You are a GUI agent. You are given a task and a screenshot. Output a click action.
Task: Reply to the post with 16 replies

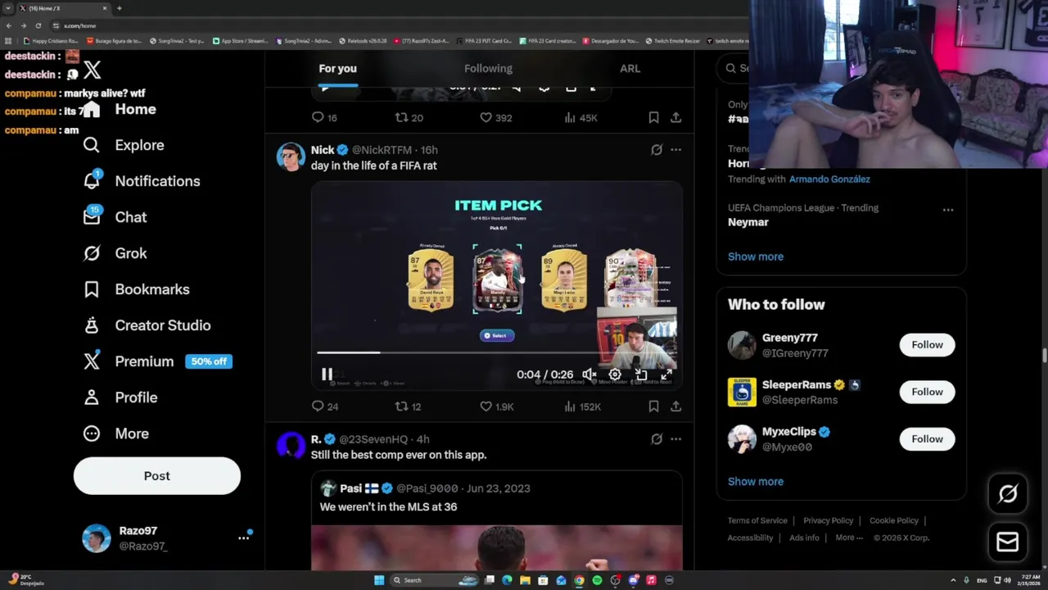click(x=324, y=118)
